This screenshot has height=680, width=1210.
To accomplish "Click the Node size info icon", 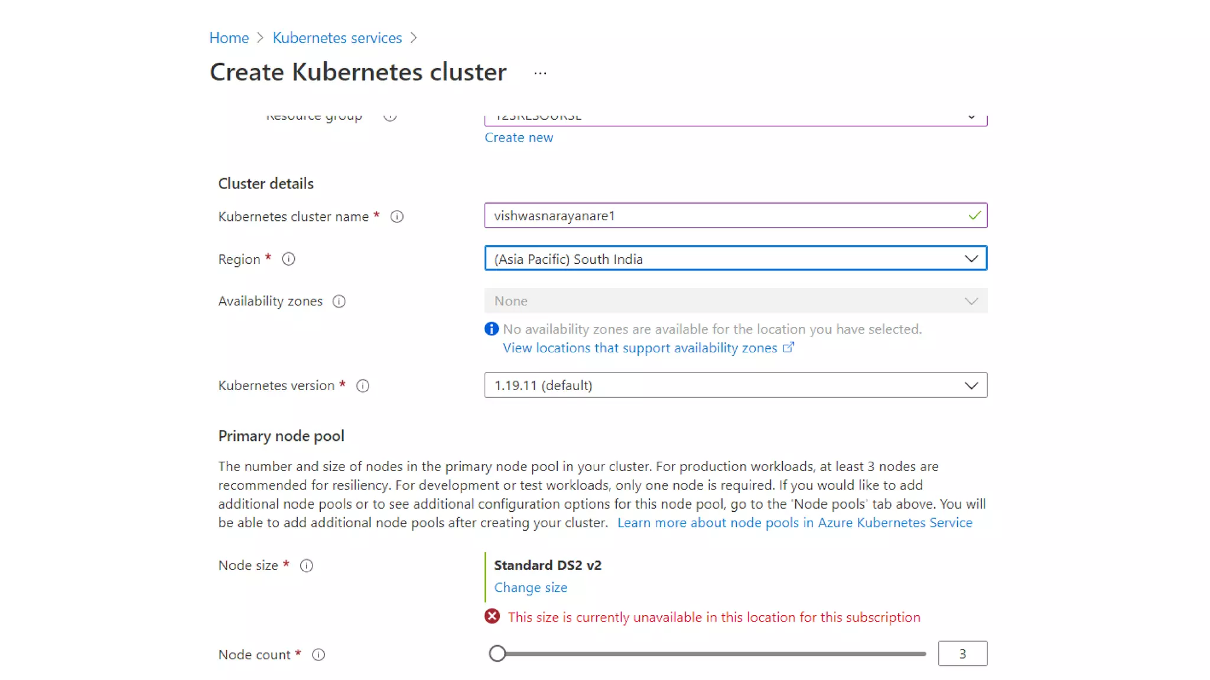I will 307,565.
